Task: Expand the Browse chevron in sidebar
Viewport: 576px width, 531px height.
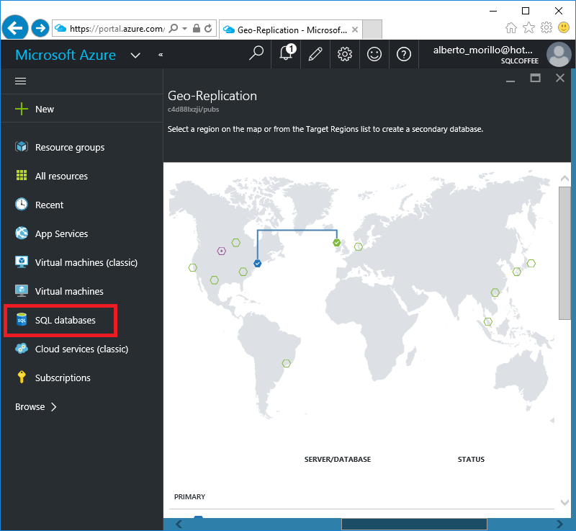Action: click(x=53, y=407)
